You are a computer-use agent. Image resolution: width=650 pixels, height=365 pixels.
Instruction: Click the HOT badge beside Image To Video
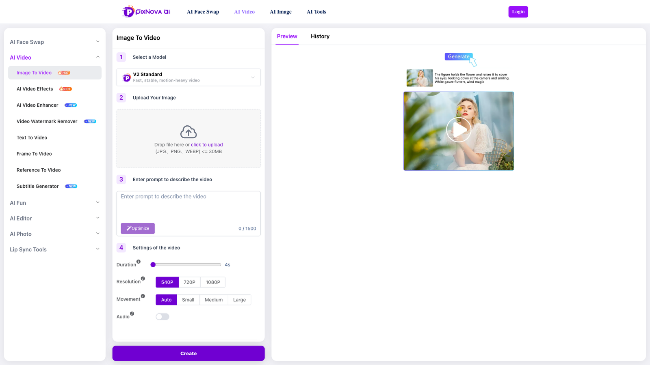(64, 73)
